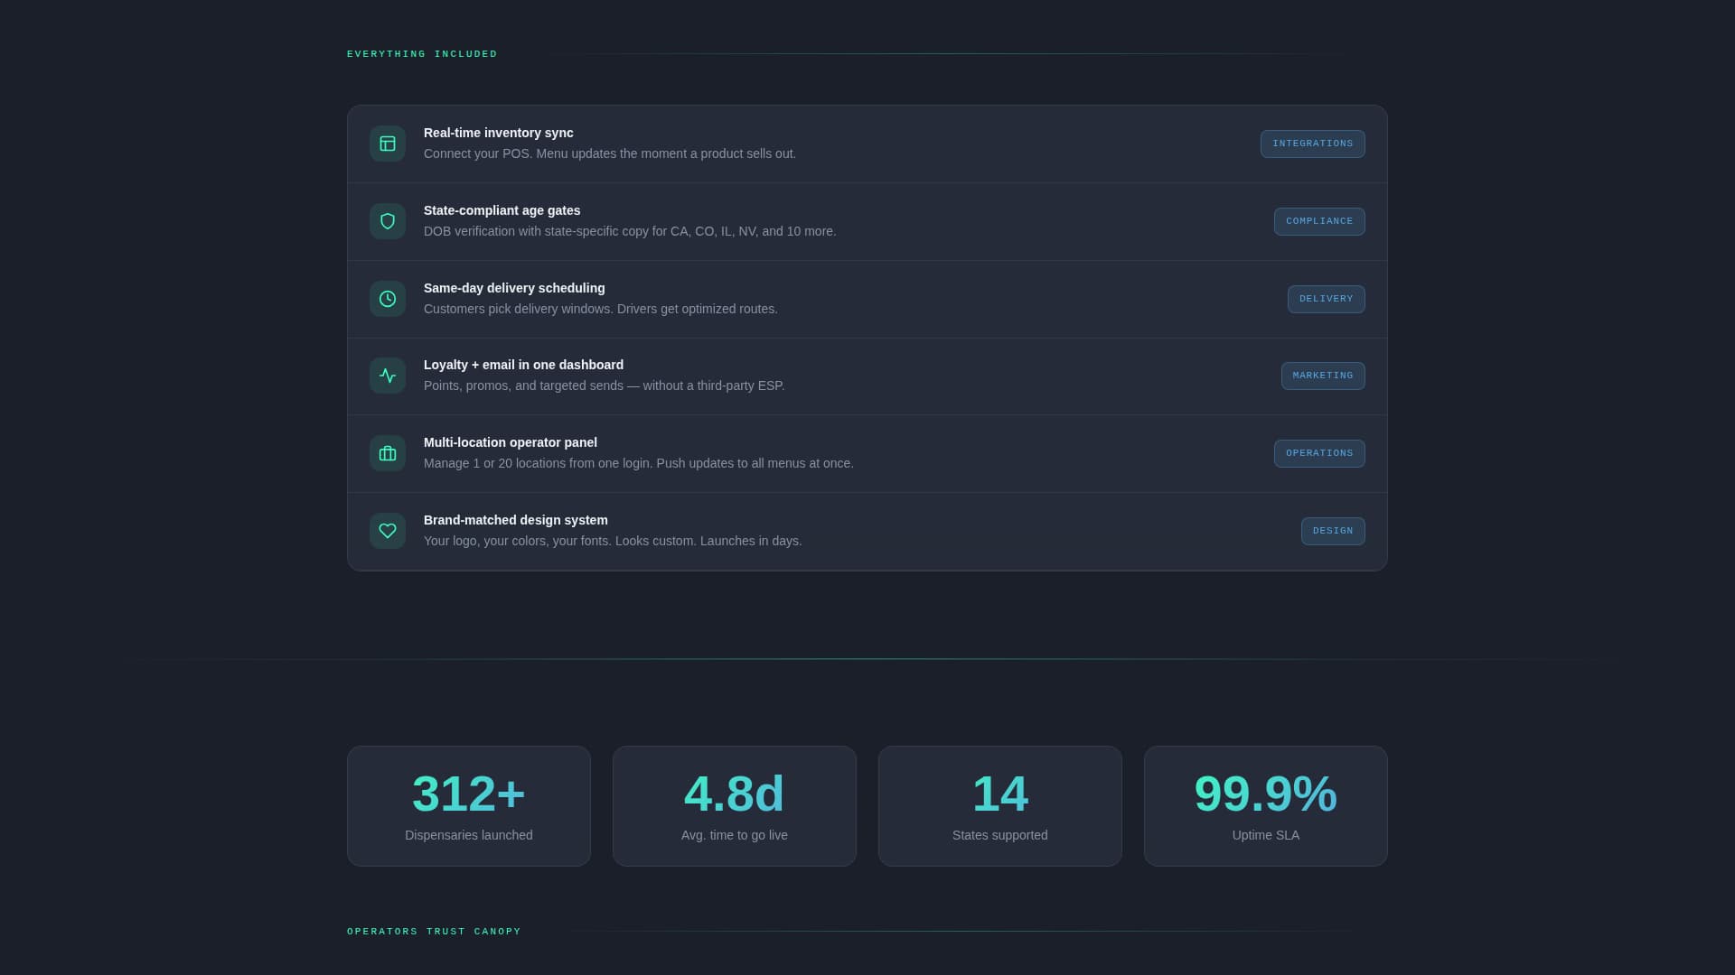Select the shield icon beside State-compliant age gates

coord(387,221)
